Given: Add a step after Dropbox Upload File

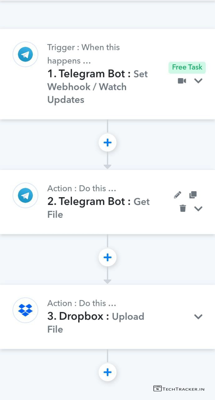Looking at the screenshot, I should [x=107, y=372].
